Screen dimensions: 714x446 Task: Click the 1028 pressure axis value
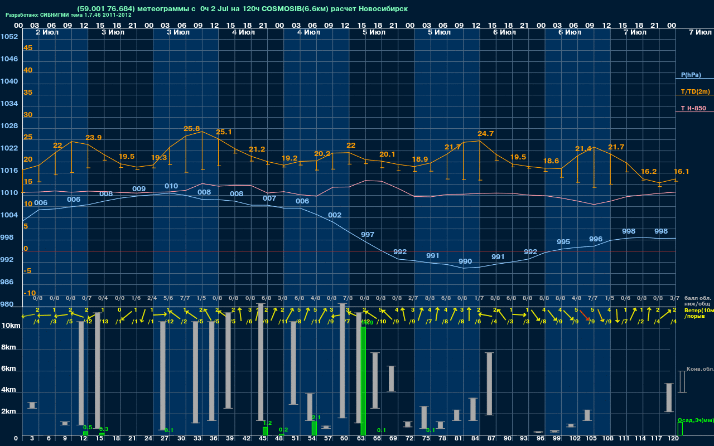[x=9, y=126]
